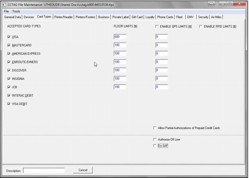
Task: Toggle the MASTERCARD checkbox
Action: (x=9, y=45)
